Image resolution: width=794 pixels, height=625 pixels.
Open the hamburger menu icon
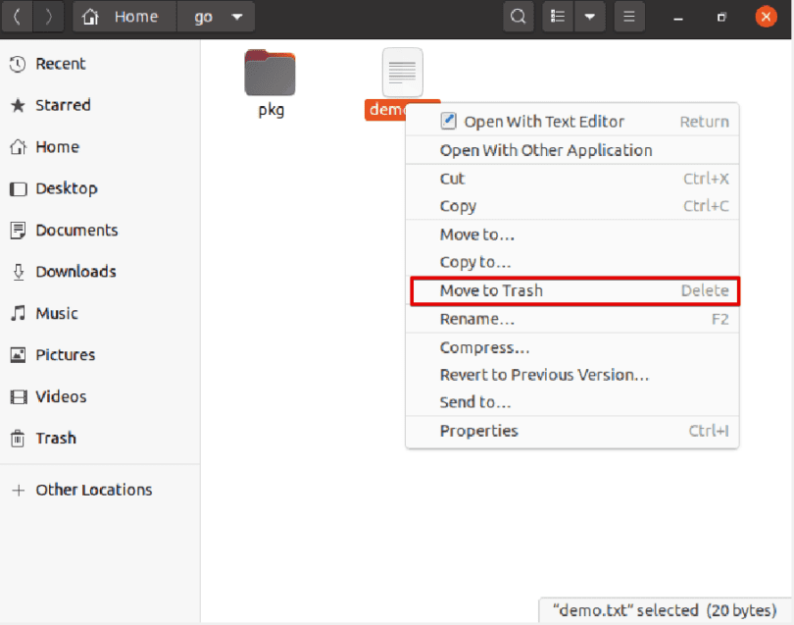(628, 17)
